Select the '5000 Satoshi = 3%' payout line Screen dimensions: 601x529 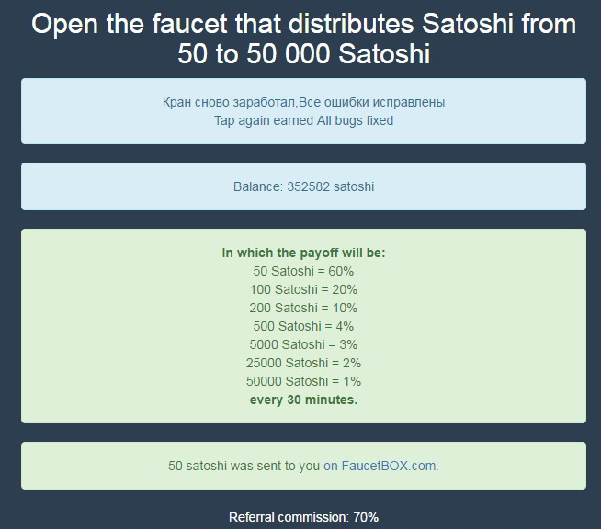pyautogui.click(x=303, y=344)
